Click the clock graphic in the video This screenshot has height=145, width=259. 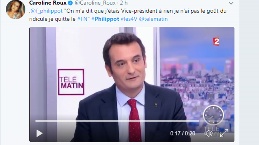[213, 115]
